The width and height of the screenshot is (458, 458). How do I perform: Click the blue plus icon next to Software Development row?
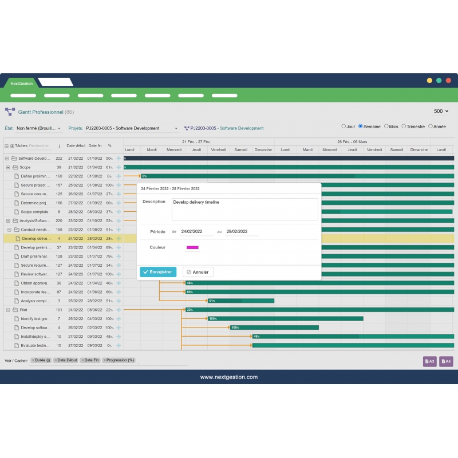[x=119, y=159]
